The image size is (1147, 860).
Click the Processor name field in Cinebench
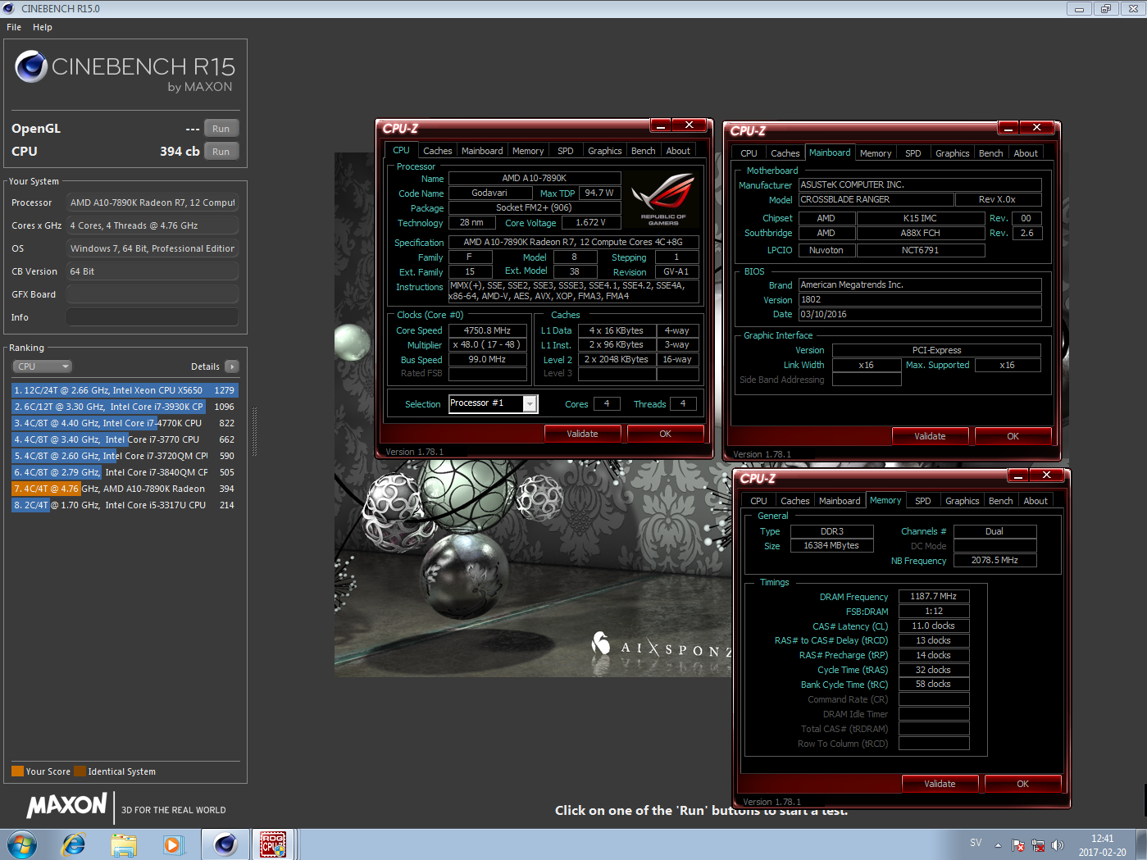(152, 202)
